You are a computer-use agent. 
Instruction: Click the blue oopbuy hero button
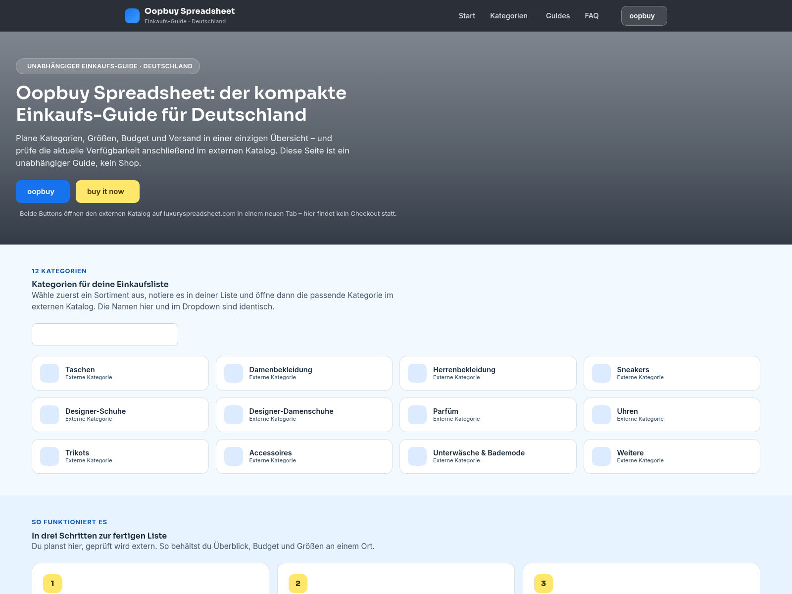[x=43, y=192]
